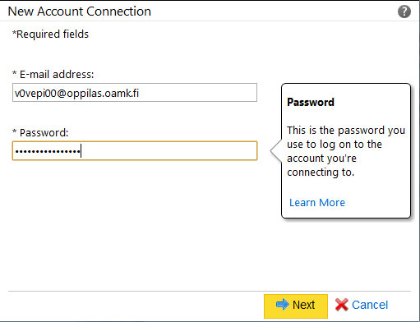Click the tooltip description about log on password
The height and width of the screenshot is (322, 420).
click(x=346, y=151)
